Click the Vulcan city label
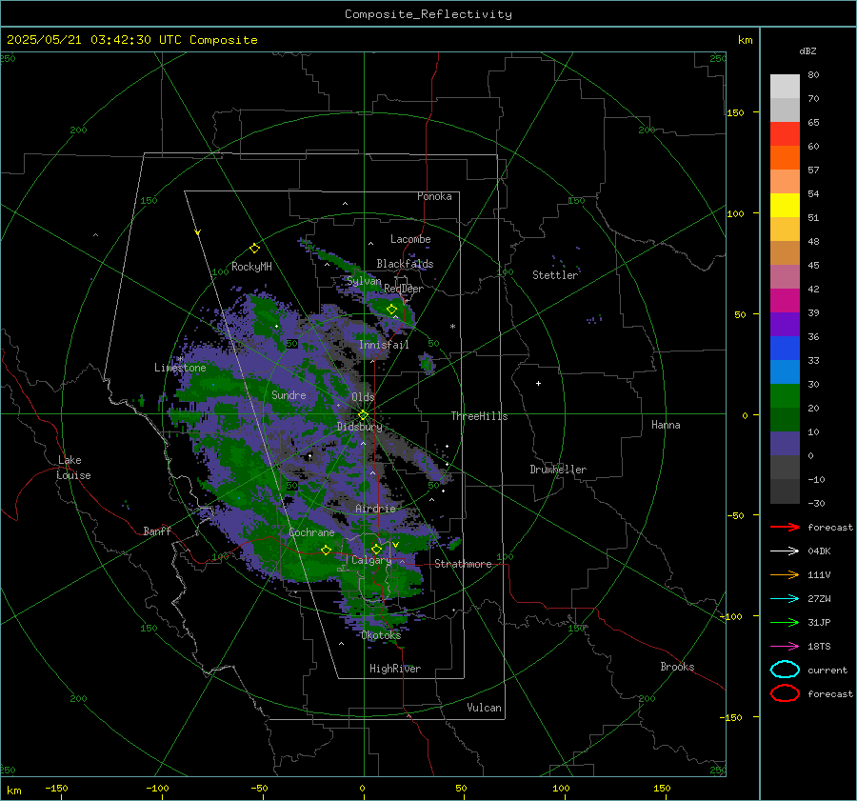857x801 pixels. [484, 708]
